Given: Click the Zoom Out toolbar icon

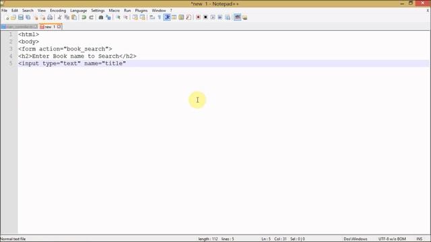Looking at the screenshot, I should [126, 17].
